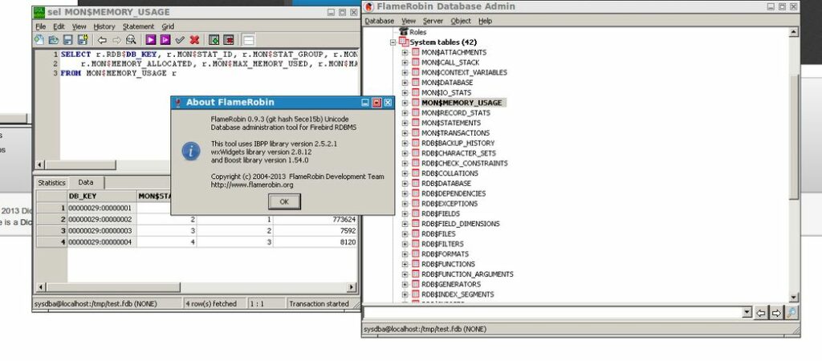Click the search input field in main window
This screenshot has height=361, width=822.
tap(552, 313)
